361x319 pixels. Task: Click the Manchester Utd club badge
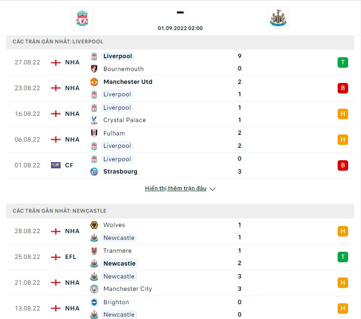pos(94,82)
